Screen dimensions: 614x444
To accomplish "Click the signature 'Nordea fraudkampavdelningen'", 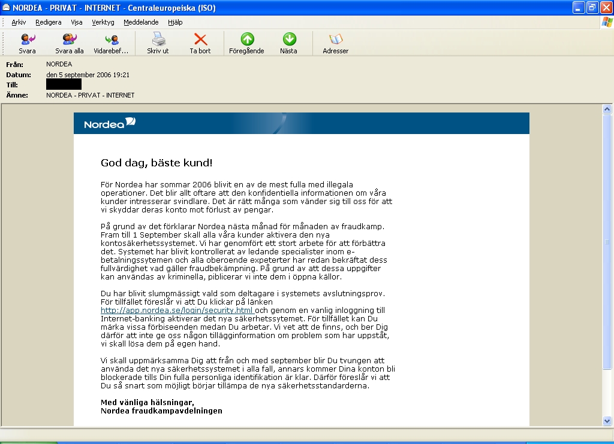I will [x=161, y=410].
